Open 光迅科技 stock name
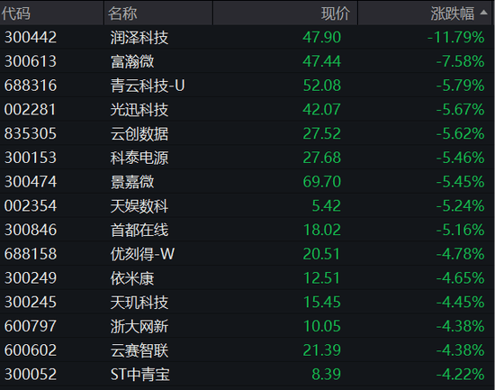The height and width of the screenshot is (390, 495). click(139, 110)
